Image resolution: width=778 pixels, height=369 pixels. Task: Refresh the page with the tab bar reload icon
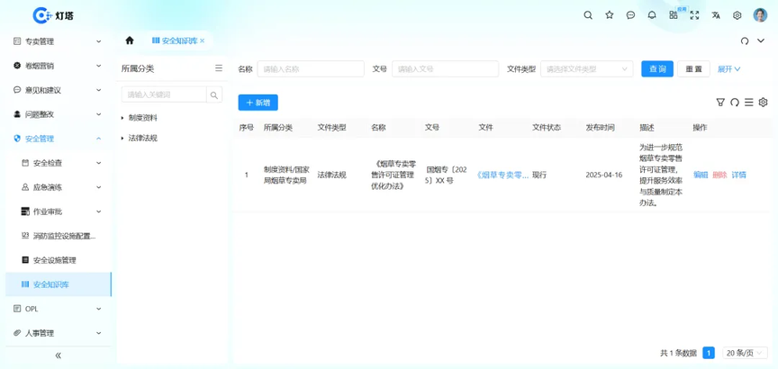coord(745,41)
